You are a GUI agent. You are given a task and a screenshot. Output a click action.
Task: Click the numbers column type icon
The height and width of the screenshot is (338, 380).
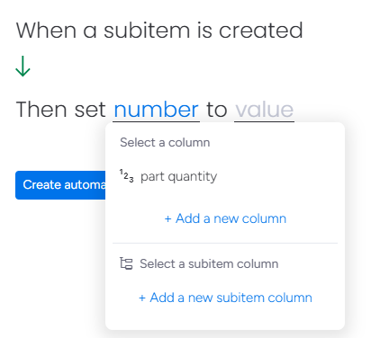[x=126, y=176]
